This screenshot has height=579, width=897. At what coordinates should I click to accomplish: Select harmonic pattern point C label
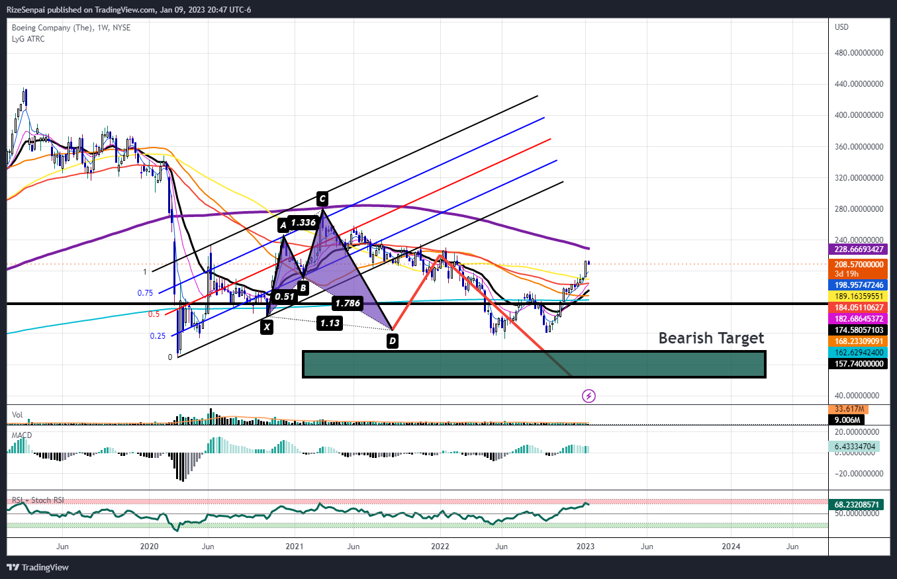(x=322, y=199)
